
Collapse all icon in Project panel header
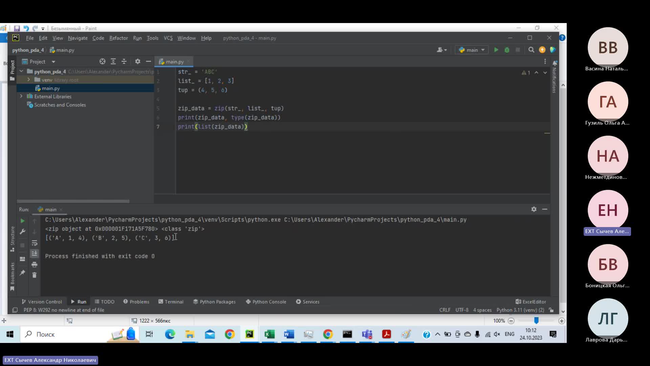click(124, 61)
